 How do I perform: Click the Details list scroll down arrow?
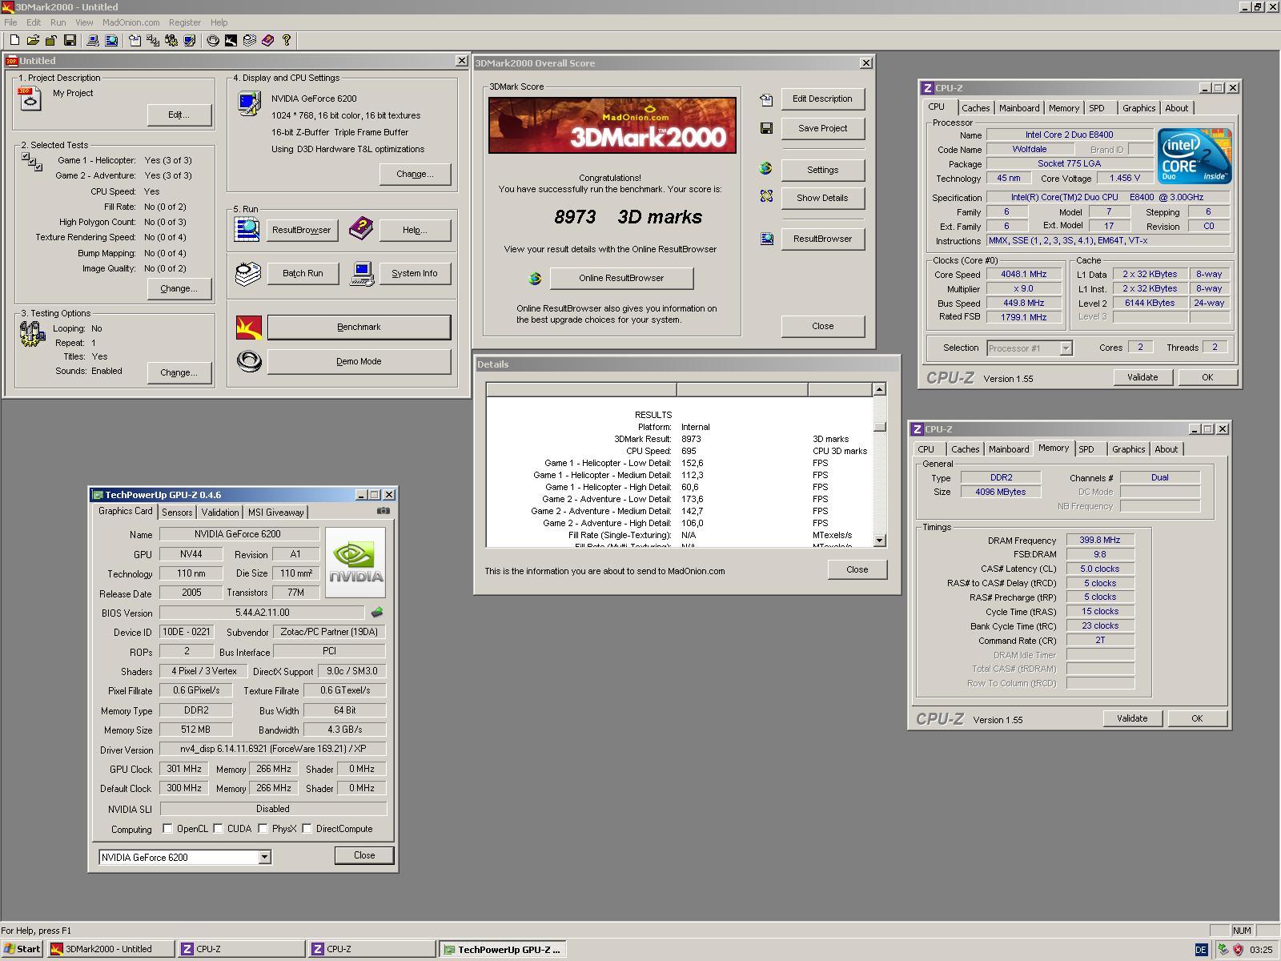879,541
